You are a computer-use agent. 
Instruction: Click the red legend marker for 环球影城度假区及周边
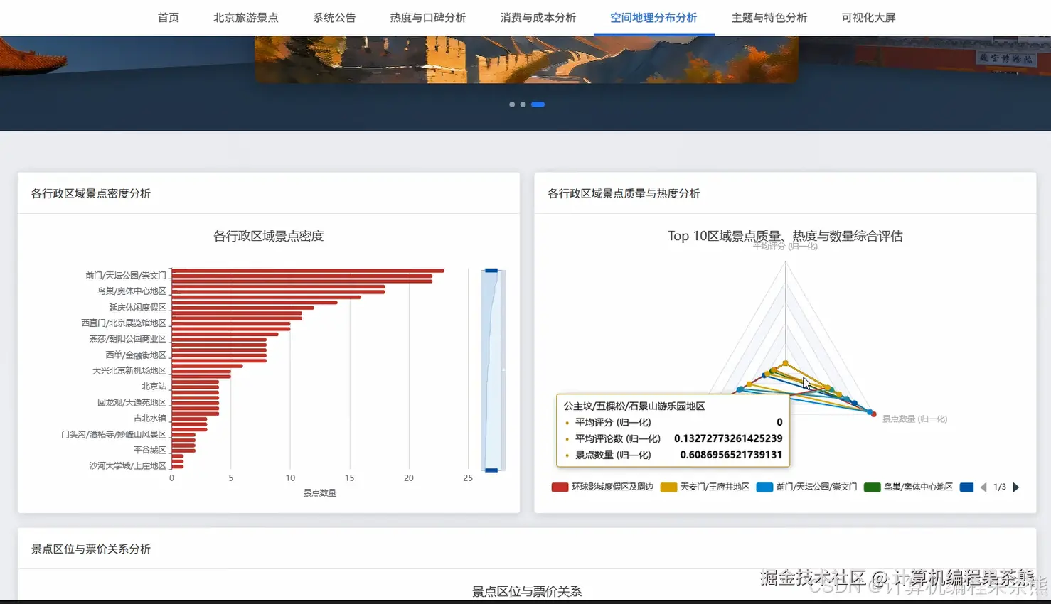click(x=559, y=487)
